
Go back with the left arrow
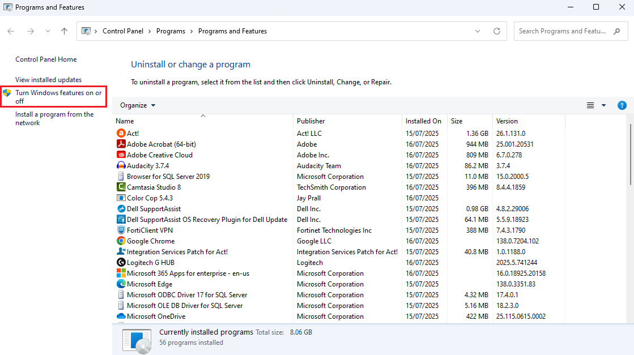pyautogui.click(x=11, y=31)
